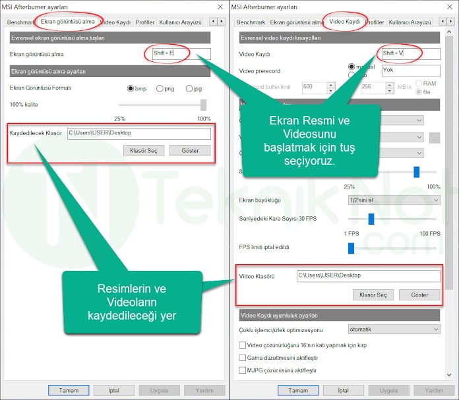Viewport: 459px width, 400px height.
Task: Open Benchmark tab in right window
Action: pyautogui.click(x=251, y=22)
